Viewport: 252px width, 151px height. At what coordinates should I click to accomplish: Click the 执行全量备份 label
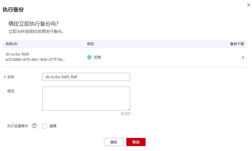pos(18,126)
